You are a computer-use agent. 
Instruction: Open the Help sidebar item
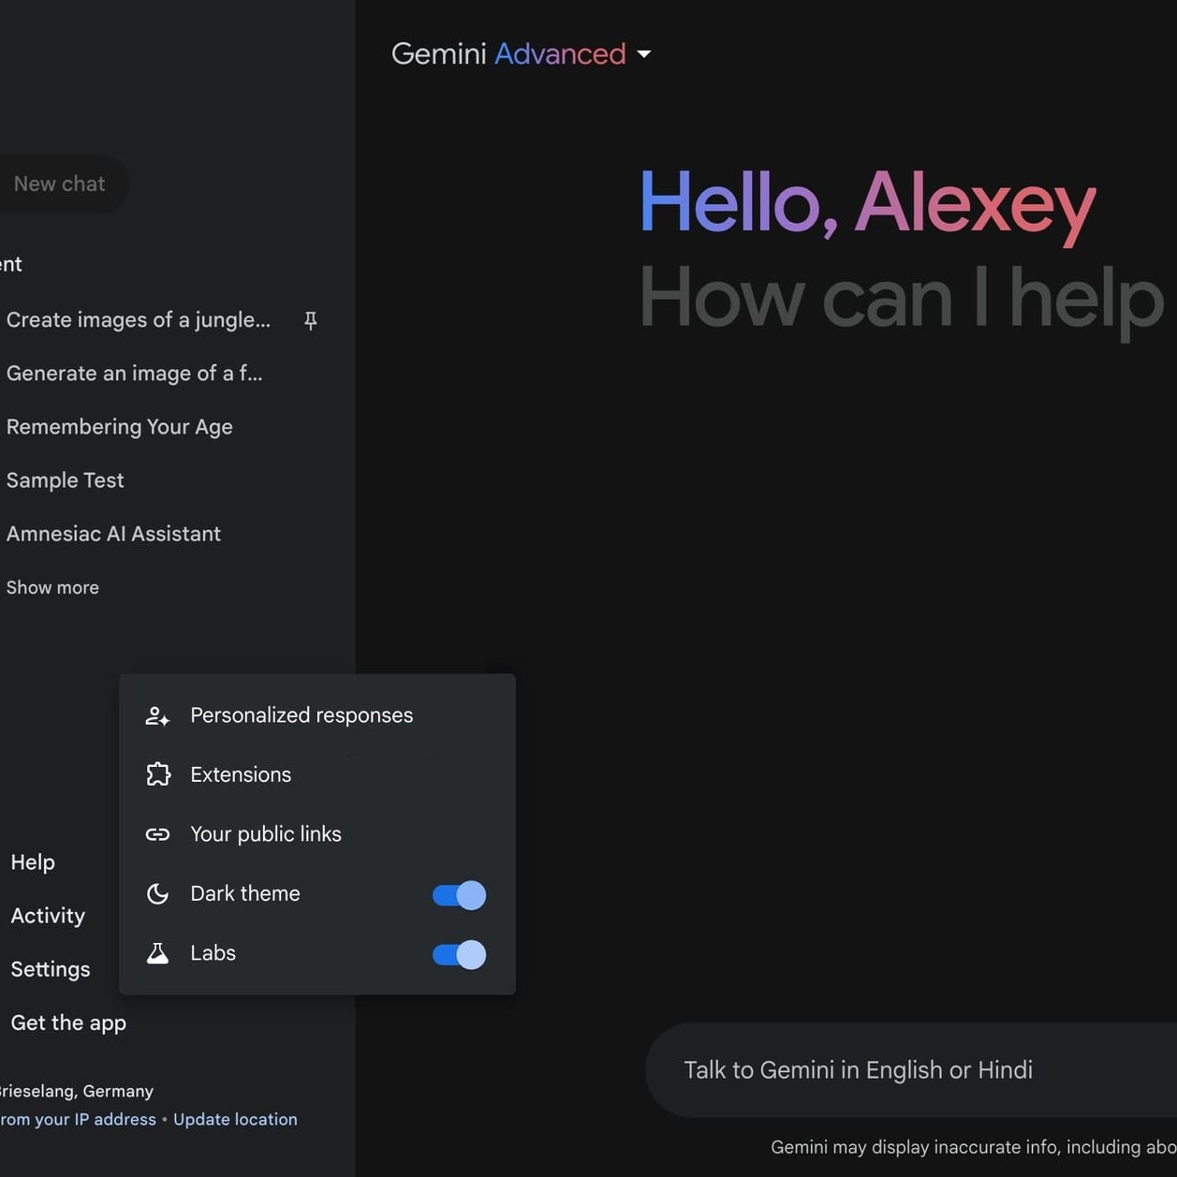pos(33,862)
